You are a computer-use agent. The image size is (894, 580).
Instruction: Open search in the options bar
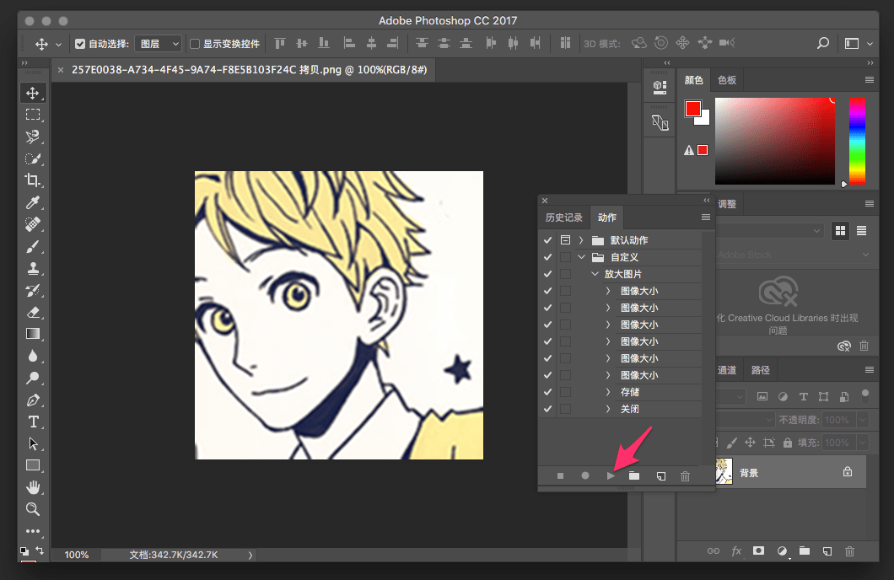tap(823, 44)
